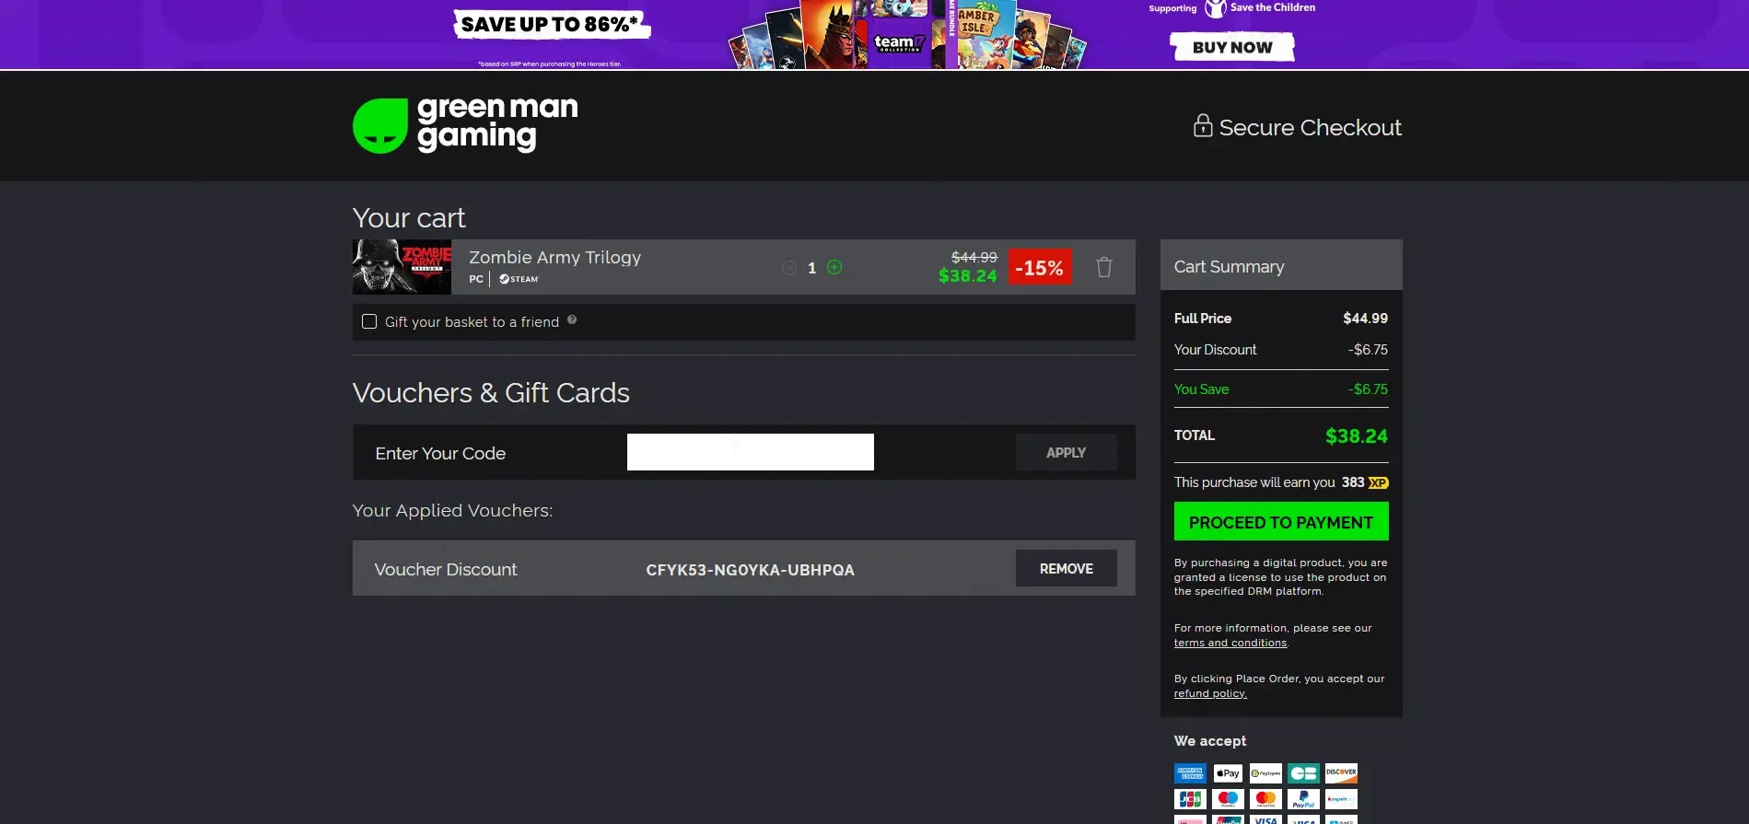1749x824 pixels.
Task: Decrease quantity with the minus icon
Action: 789,268
